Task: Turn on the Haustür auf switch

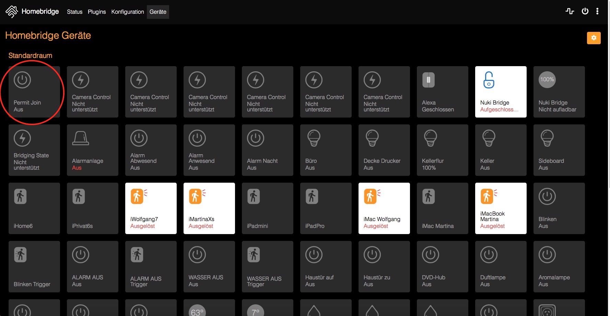Action: 326,267
